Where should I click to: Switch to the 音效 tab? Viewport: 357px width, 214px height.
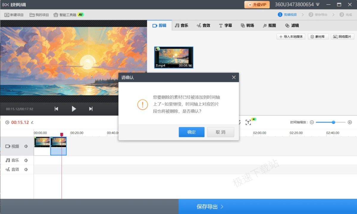203,26
